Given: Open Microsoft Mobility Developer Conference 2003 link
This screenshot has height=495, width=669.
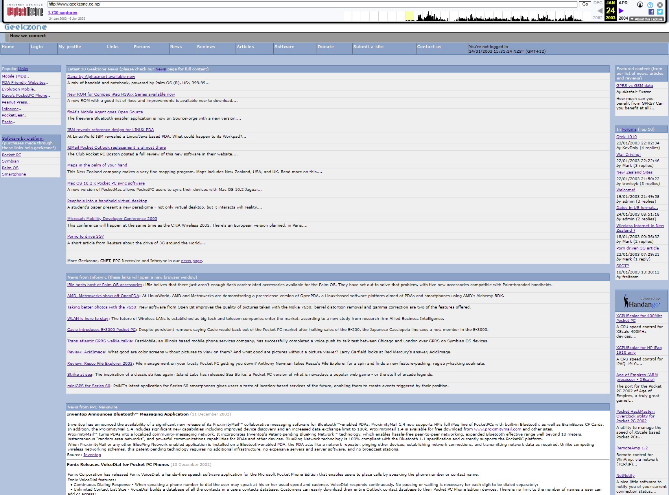Looking at the screenshot, I should (112, 219).
